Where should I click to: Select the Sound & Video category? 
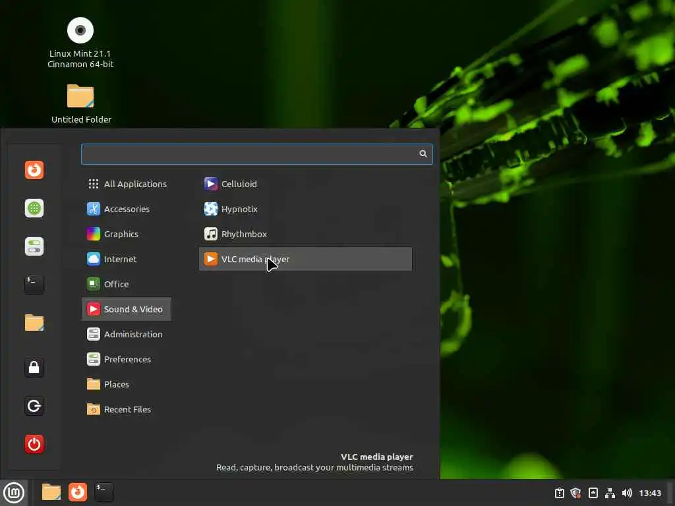127,309
